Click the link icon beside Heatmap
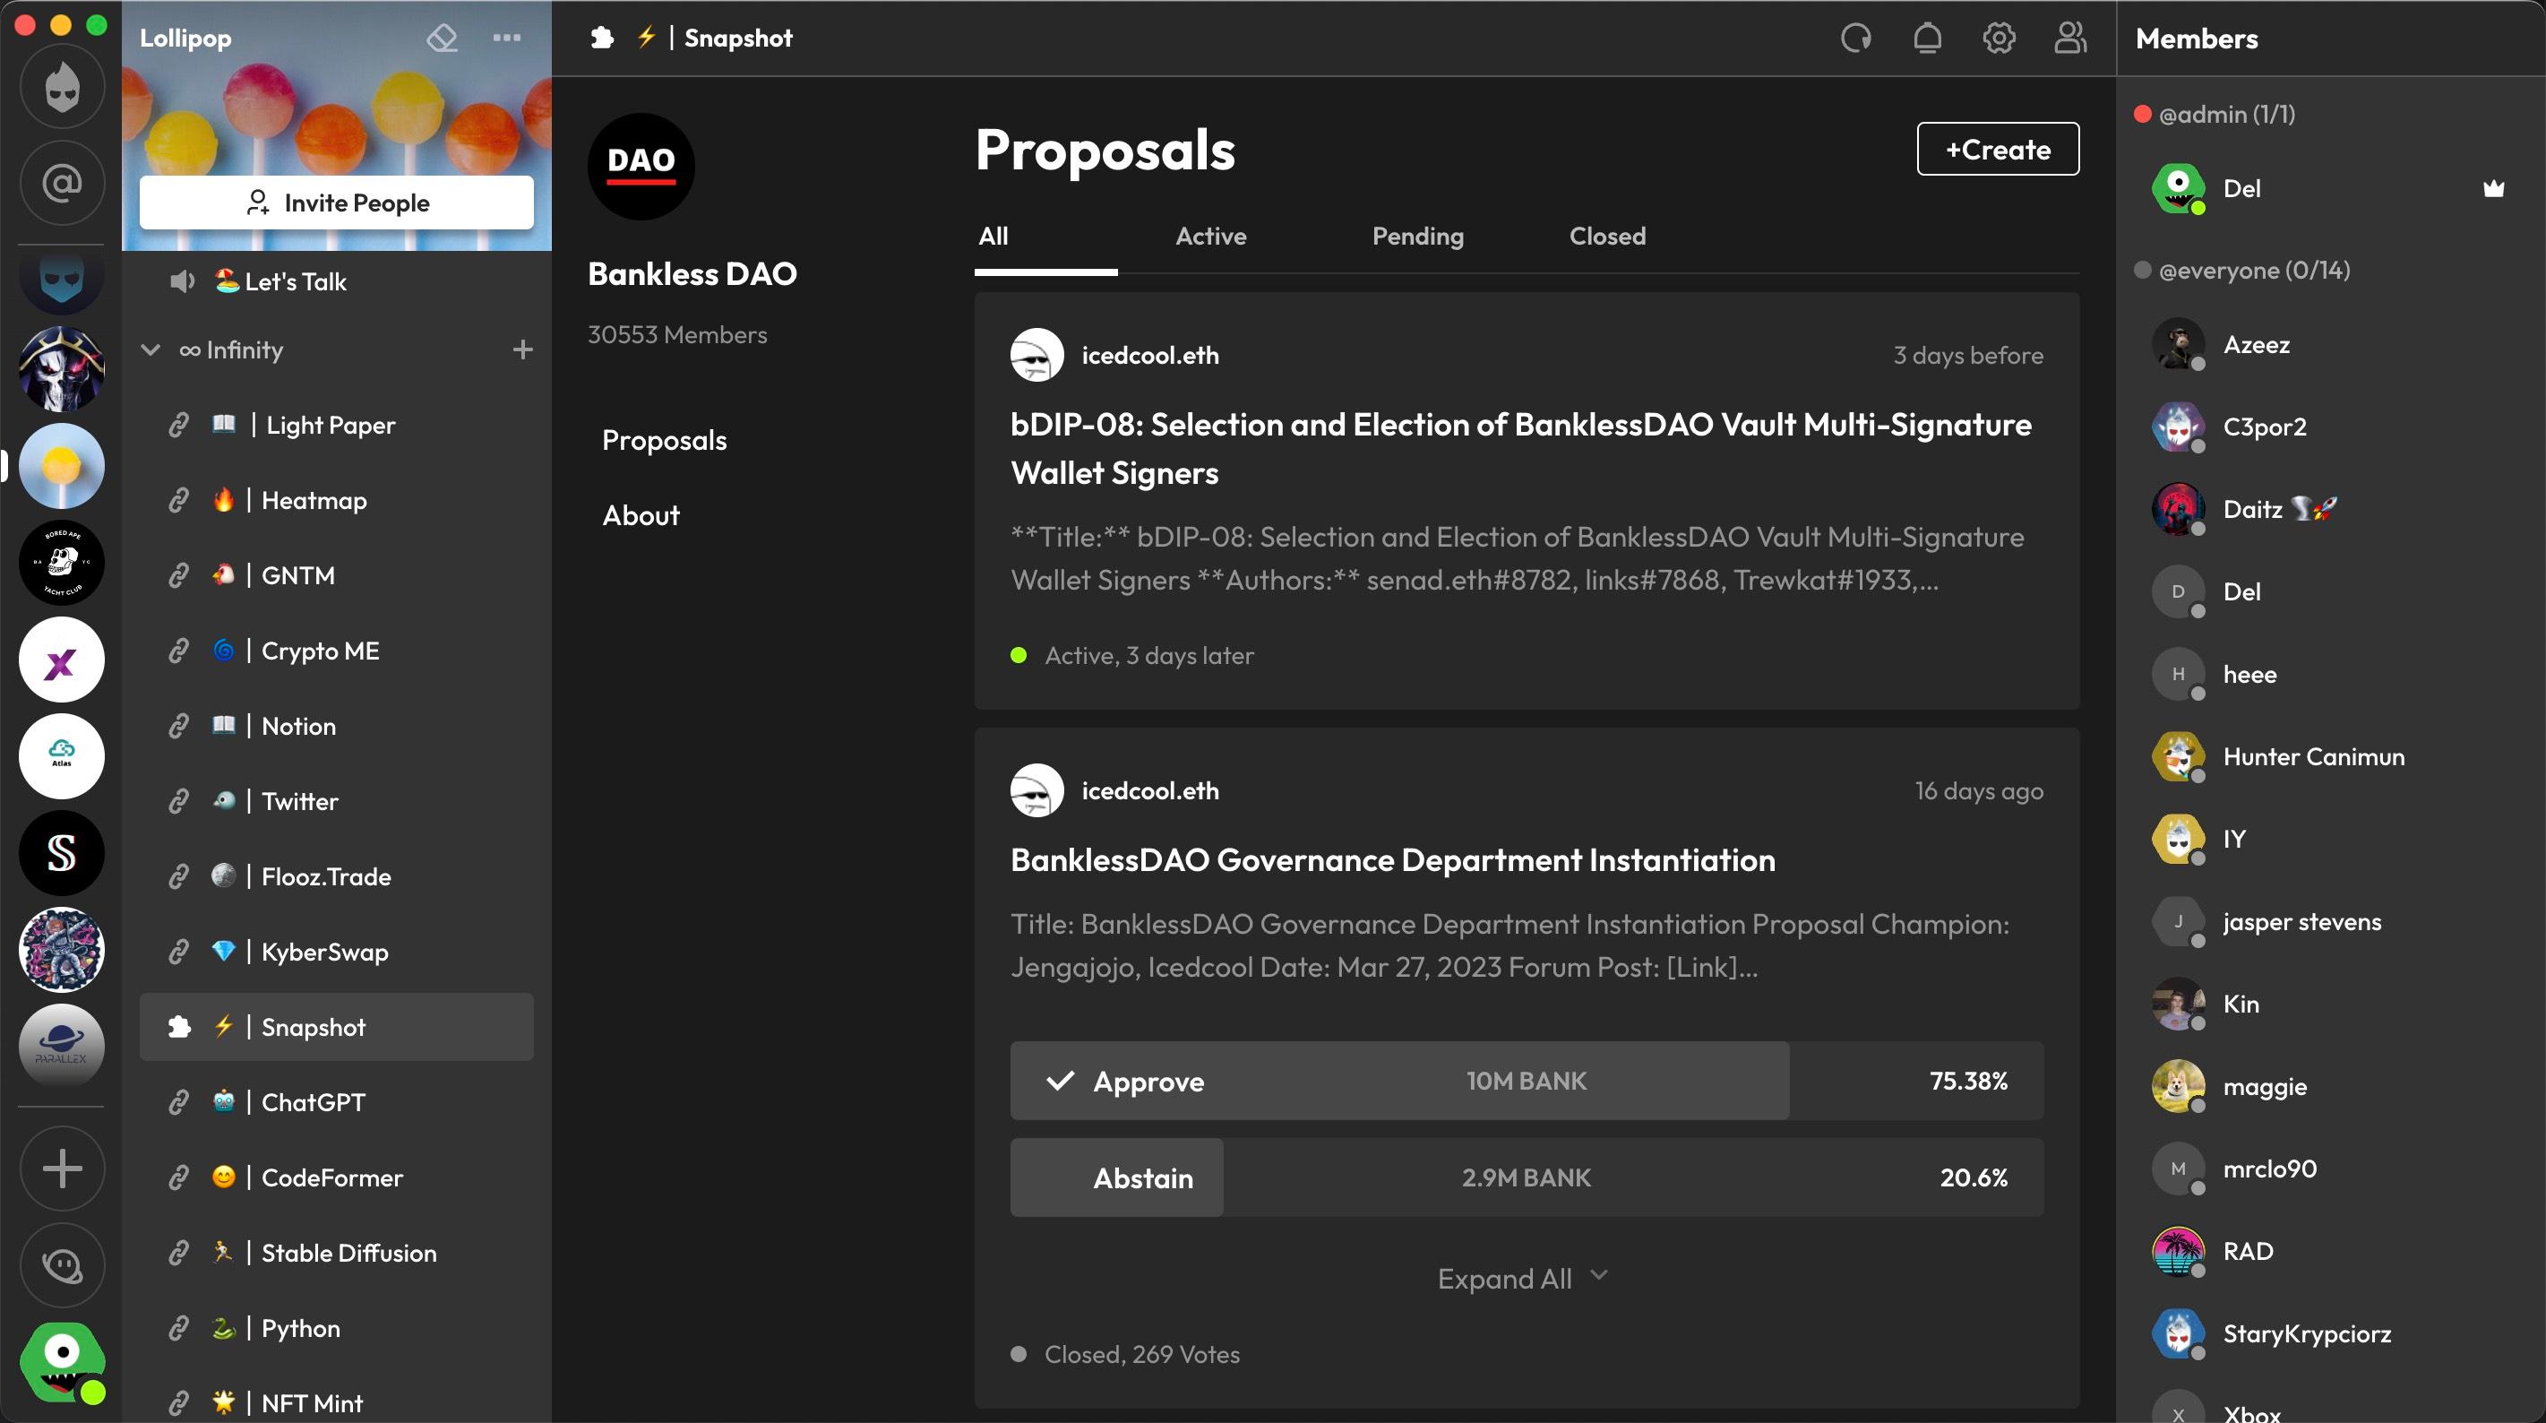The width and height of the screenshot is (2546, 1423). point(179,500)
